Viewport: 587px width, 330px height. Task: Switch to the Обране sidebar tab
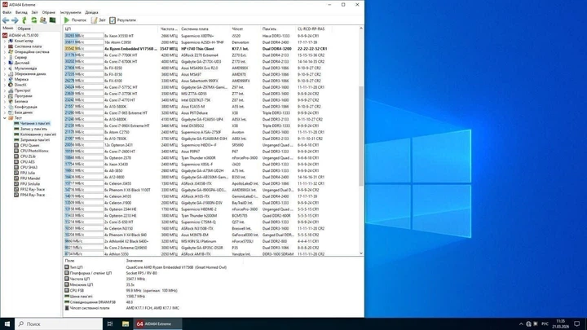(x=24, y=29)
